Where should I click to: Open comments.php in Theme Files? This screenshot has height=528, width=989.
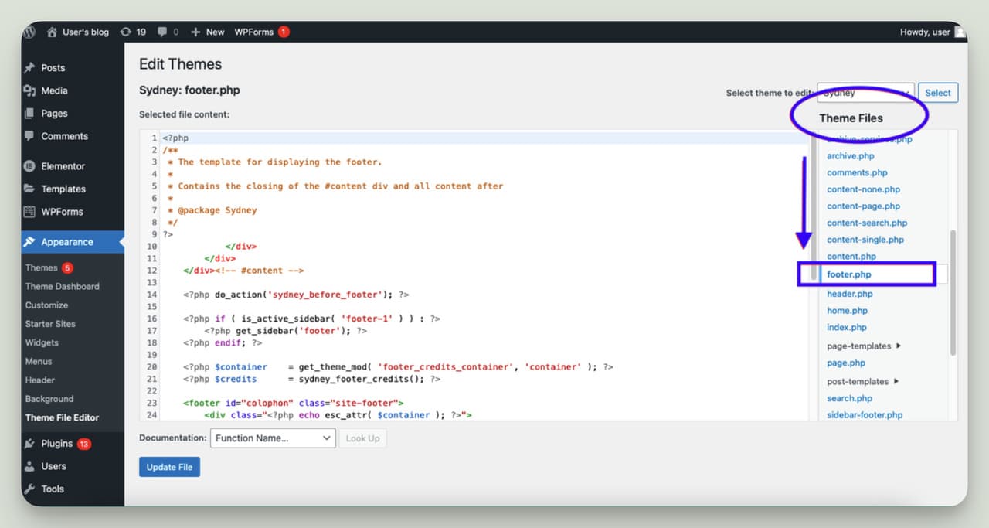[x=857, y=173]
